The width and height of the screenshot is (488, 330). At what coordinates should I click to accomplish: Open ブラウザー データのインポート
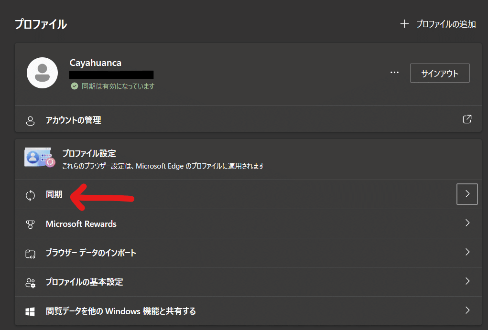point(249,253)
